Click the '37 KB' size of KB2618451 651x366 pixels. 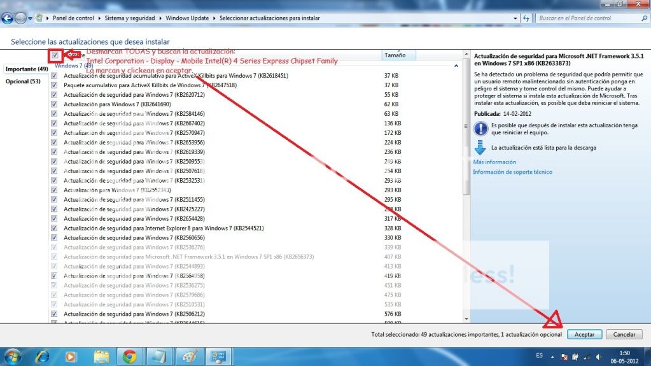point(391,76)
